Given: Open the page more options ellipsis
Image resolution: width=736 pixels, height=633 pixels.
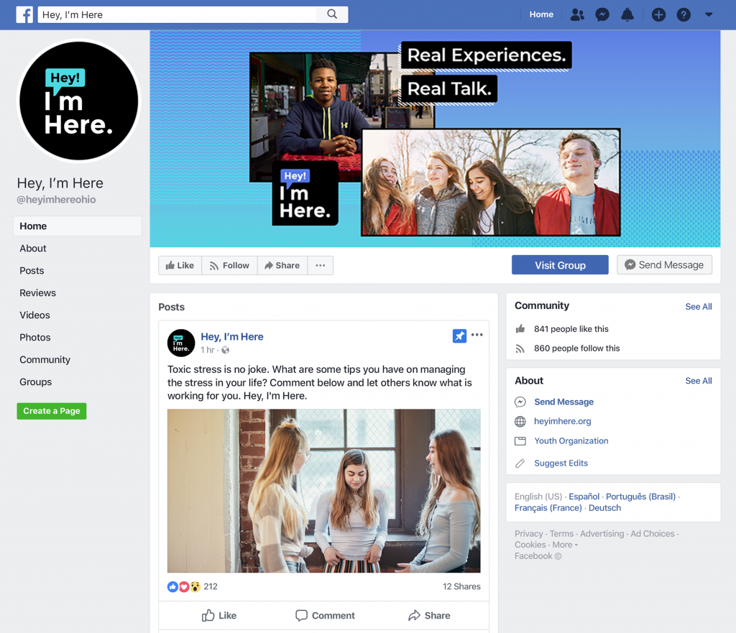Looking at the screenshot, I should click(320, 266).
